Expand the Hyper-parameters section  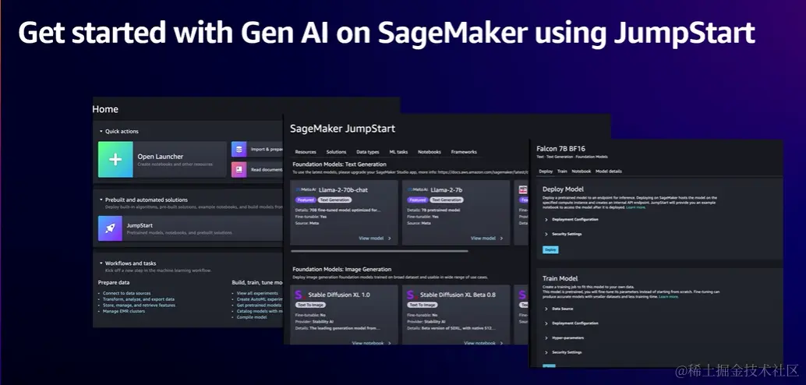[546, 338]
